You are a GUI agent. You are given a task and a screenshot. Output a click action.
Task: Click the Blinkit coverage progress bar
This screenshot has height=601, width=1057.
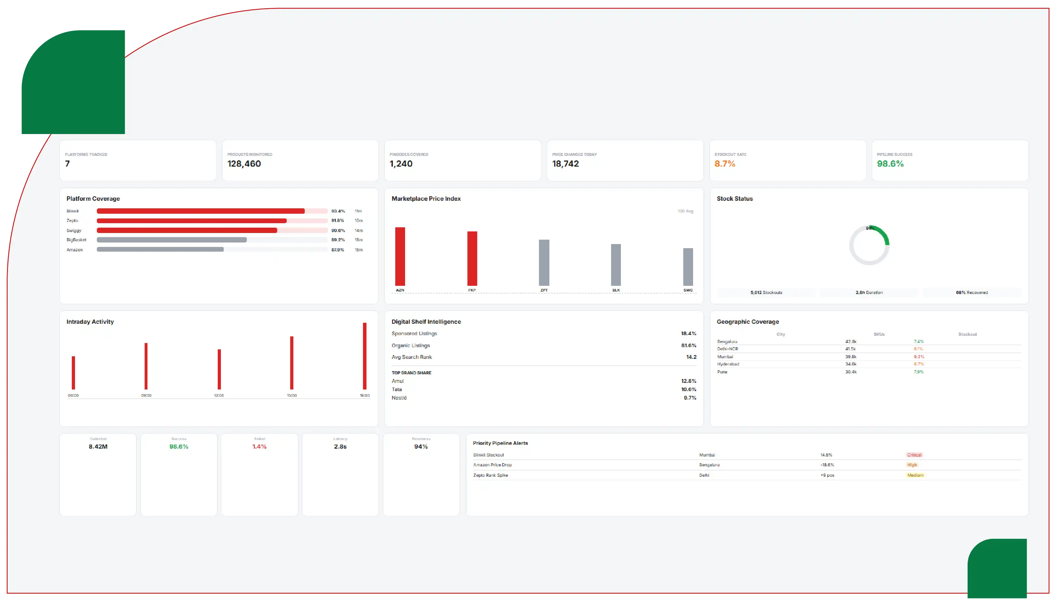(x=212, y=211)
